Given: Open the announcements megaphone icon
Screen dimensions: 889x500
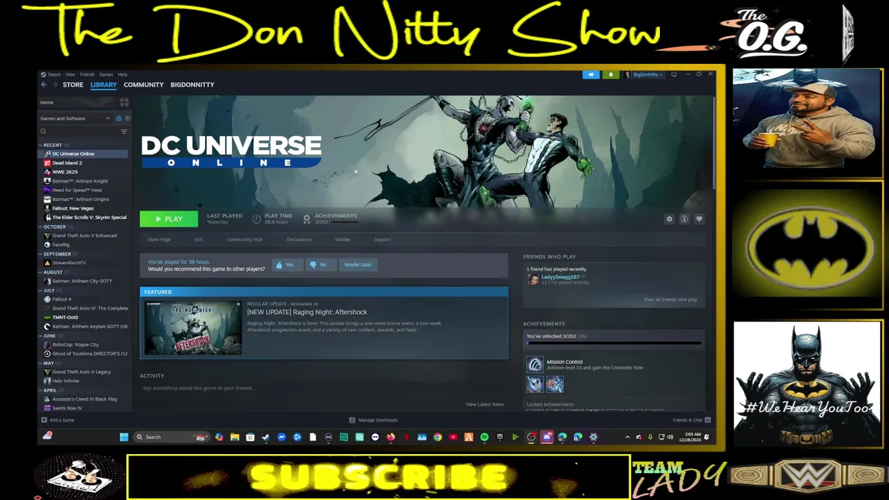Looking at the screenshot, I should point(591,74).
